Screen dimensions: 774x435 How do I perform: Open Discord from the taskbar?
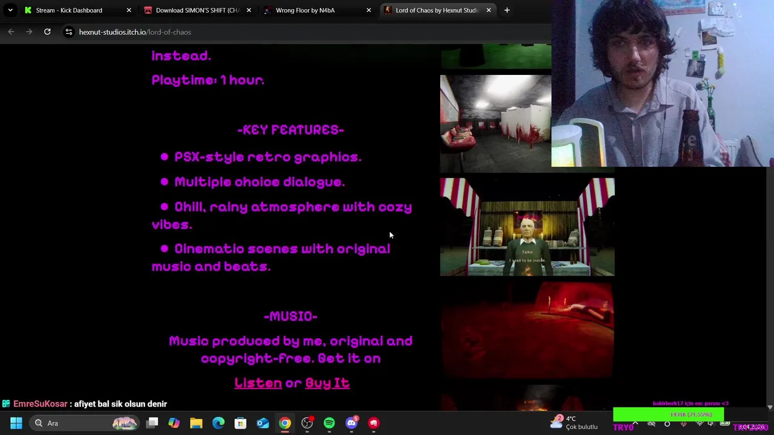click(x=351, y=423)
